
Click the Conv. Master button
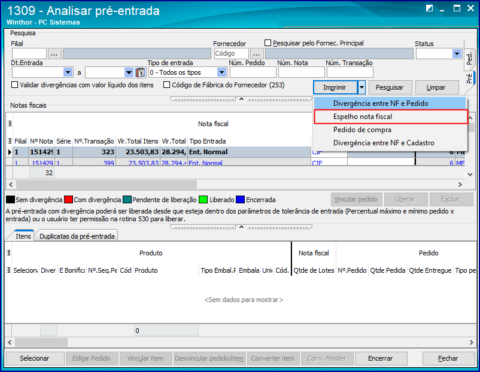point(327,358)
